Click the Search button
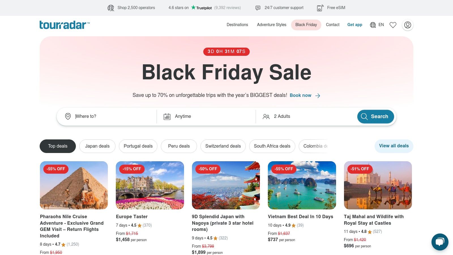453x255 pixels. point(375,116)
